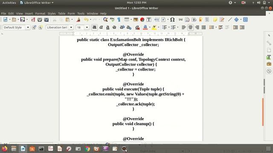
Task: Toggle Italic formatting
Action: tap(101, 27)
